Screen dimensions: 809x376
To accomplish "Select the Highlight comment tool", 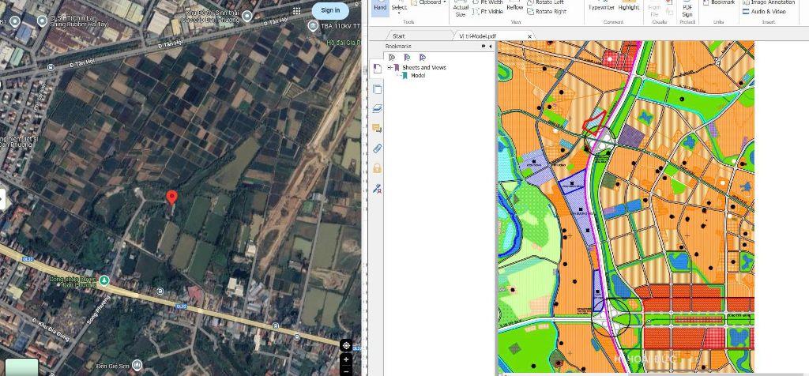I will point(628,7).
